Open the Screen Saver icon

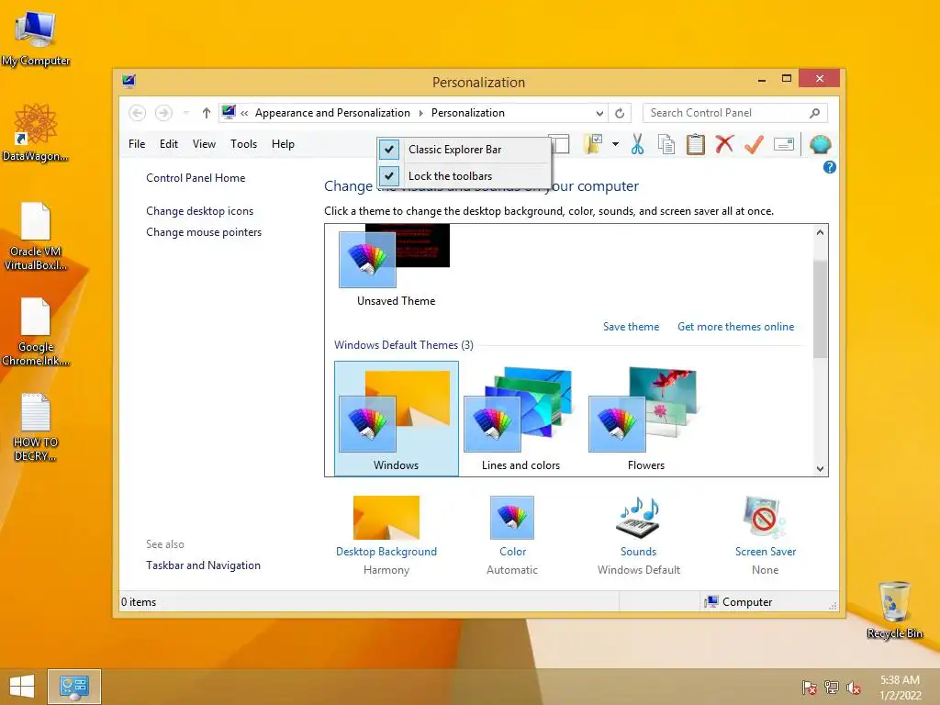tap(765, 517)
